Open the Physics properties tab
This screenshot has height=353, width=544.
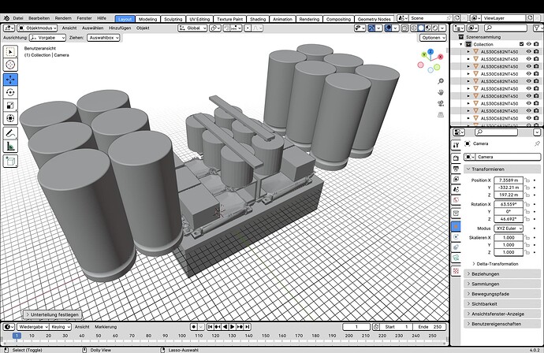[x=456, y=237]
